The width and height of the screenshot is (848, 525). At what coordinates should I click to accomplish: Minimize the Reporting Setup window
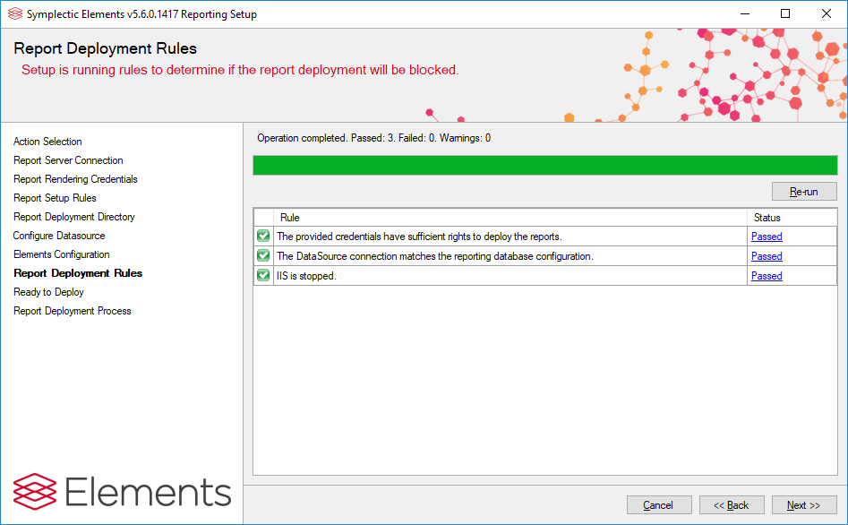[x=745, y=13]
